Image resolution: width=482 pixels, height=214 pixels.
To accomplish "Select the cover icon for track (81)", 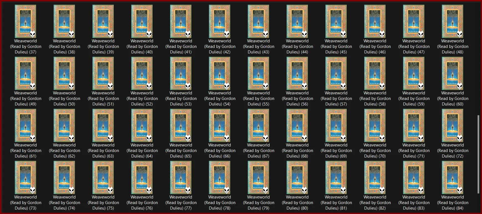I will pos(336,177).
